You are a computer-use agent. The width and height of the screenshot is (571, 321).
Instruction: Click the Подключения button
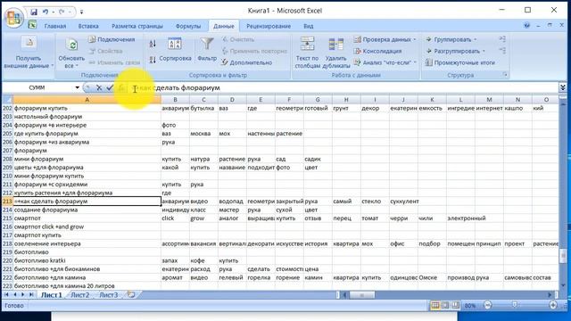[x=112, y=39]
